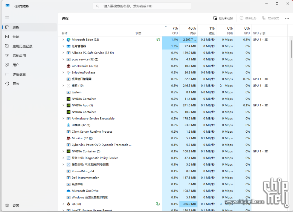The width and height of the screenshot is (293, 212).
Task: Click the pcas service process icon
Action: click(68, 59)
